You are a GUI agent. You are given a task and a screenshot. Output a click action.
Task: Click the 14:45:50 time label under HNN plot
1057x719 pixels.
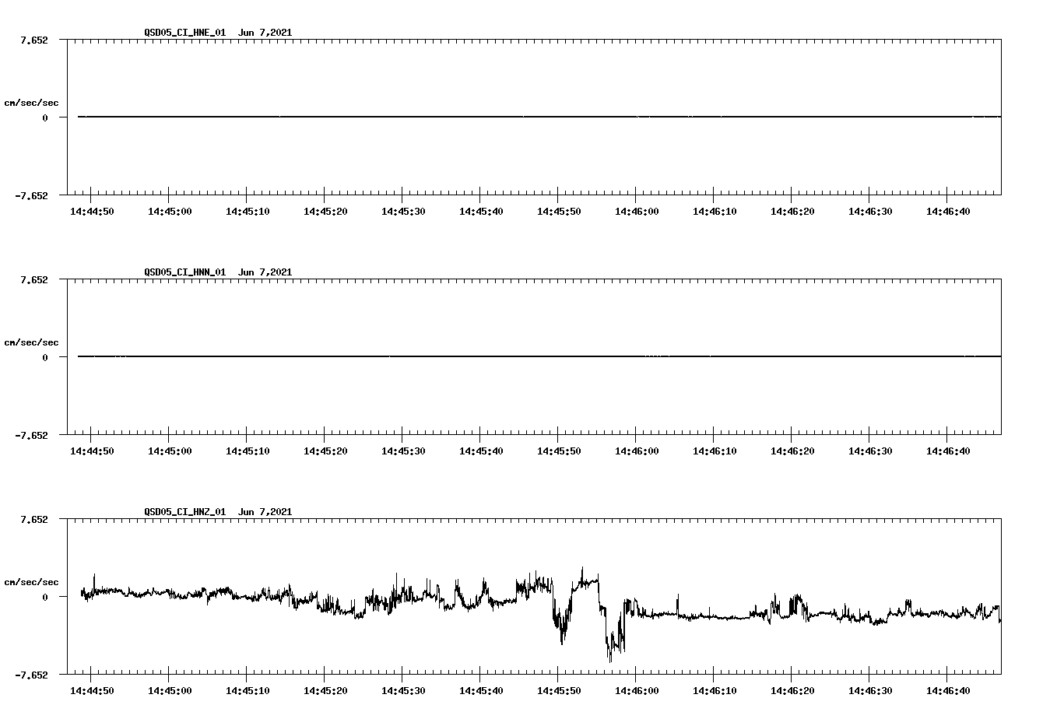pyautogui.click(x=559, y=451)
